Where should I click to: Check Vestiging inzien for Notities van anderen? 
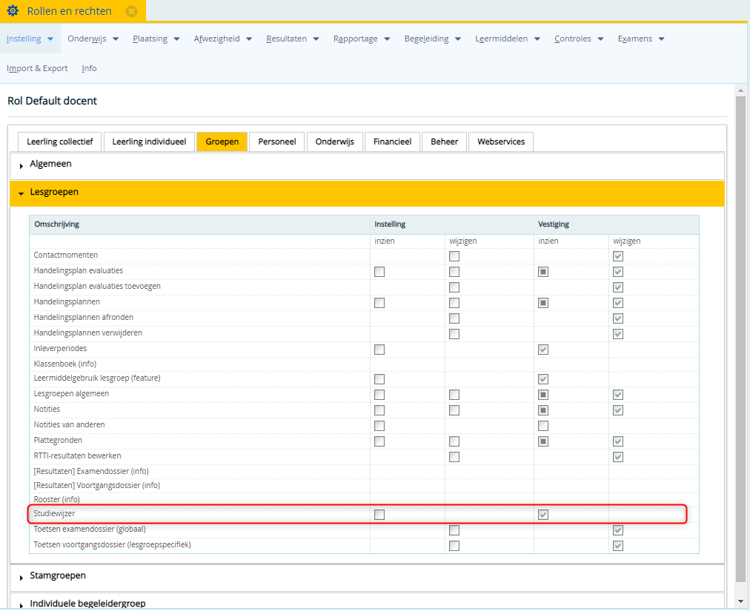point(543,426)
